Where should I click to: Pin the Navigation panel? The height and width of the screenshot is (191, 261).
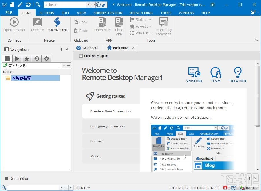tap(61, 49)
